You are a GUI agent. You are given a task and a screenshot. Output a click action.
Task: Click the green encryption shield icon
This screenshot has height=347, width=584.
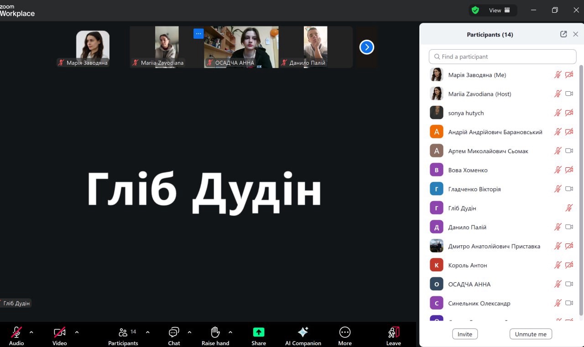click(x=475, y=10)
